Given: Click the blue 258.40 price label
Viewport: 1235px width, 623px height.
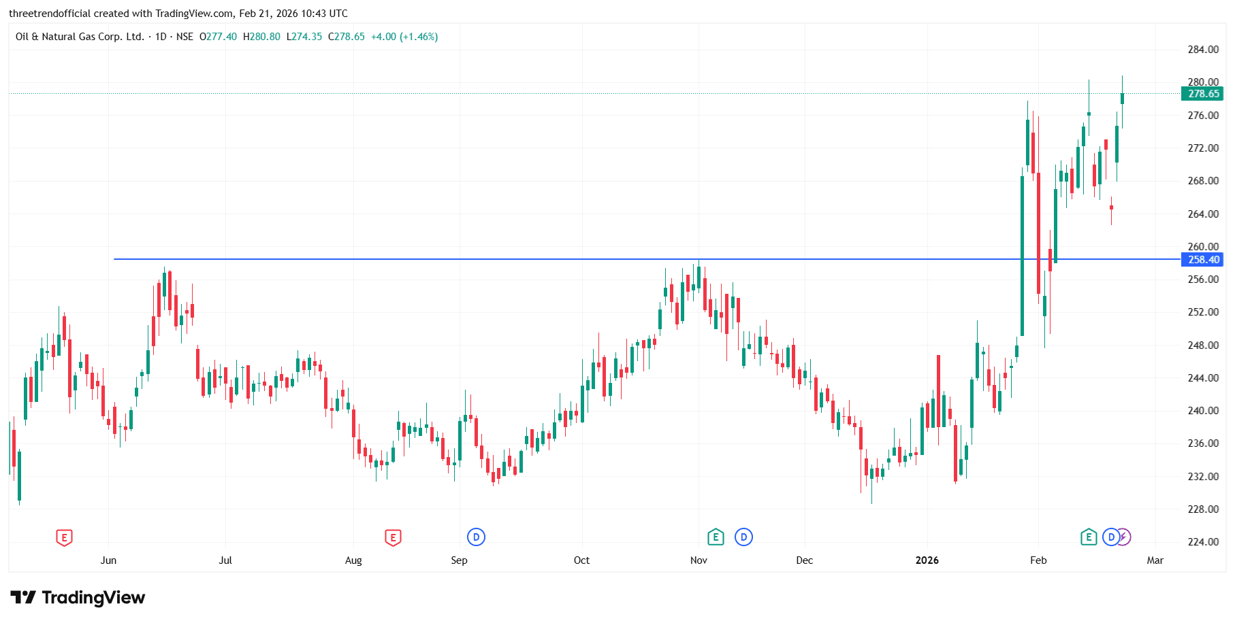Looking at the screenshot, I should pos(1202,260).
